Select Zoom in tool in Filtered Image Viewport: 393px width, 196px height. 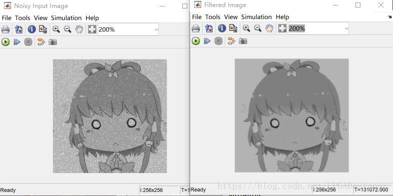click(x=246, y=28)
